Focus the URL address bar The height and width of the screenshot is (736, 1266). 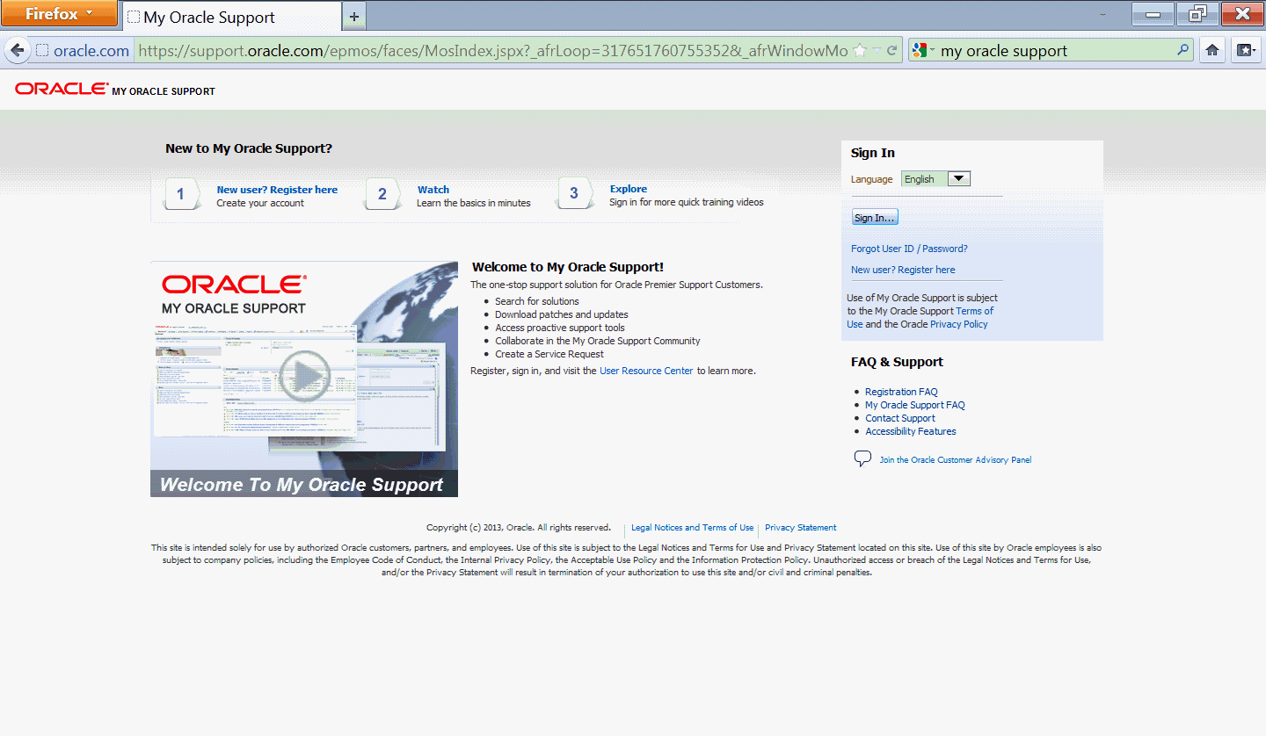tap(492, 51)
